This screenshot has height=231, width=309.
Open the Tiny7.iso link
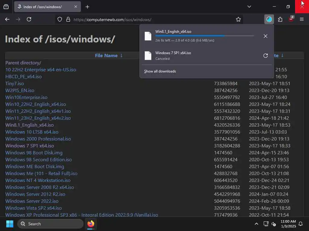(x=14, y=84)
